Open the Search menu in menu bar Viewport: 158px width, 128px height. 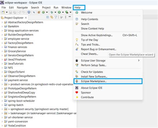tap(35, 8)
